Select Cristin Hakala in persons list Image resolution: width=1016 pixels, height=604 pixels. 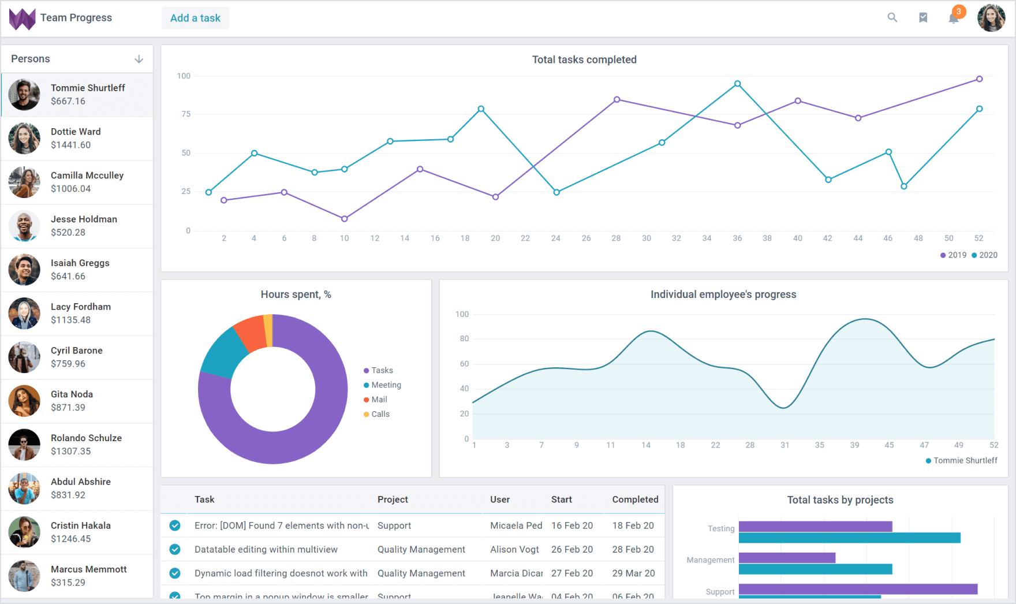(x=77, y=532)
